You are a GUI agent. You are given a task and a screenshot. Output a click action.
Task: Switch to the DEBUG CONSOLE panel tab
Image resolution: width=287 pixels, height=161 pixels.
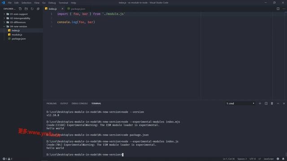coord(80,103)
